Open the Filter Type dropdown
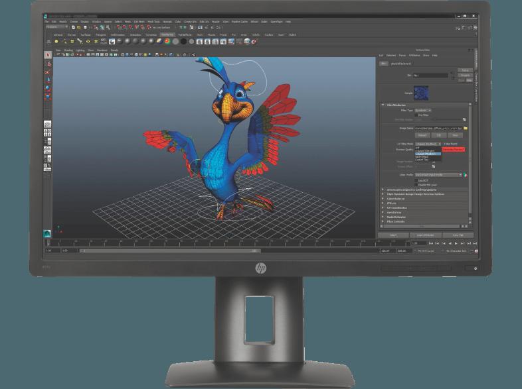The image size is (522, 389). [x=423, y=110]
